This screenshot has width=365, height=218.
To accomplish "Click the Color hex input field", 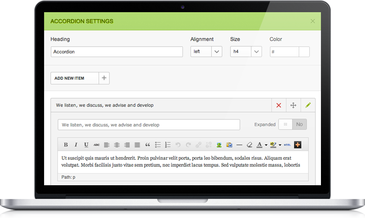I will click(284, 52).
